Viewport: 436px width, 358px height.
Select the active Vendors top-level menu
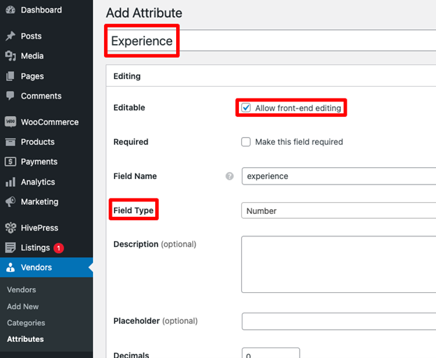coord(46,267)
